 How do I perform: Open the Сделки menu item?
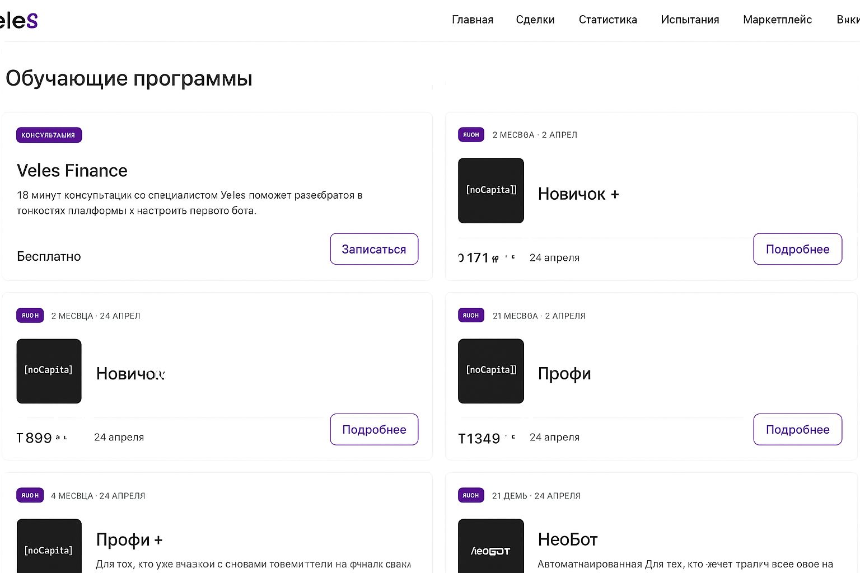pyautogui.click(x=535, y=20)
